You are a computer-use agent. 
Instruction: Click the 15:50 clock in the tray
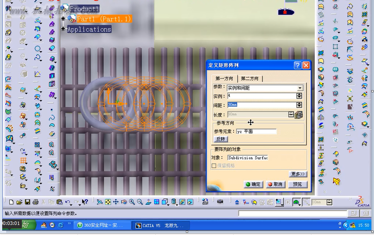[364, 225]
